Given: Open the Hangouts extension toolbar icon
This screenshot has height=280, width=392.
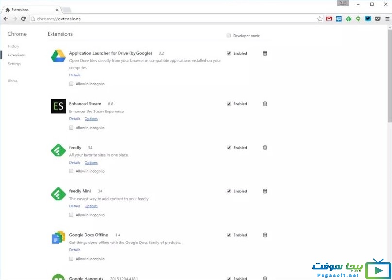Looking at the screenshot, I should pos(358,19).
